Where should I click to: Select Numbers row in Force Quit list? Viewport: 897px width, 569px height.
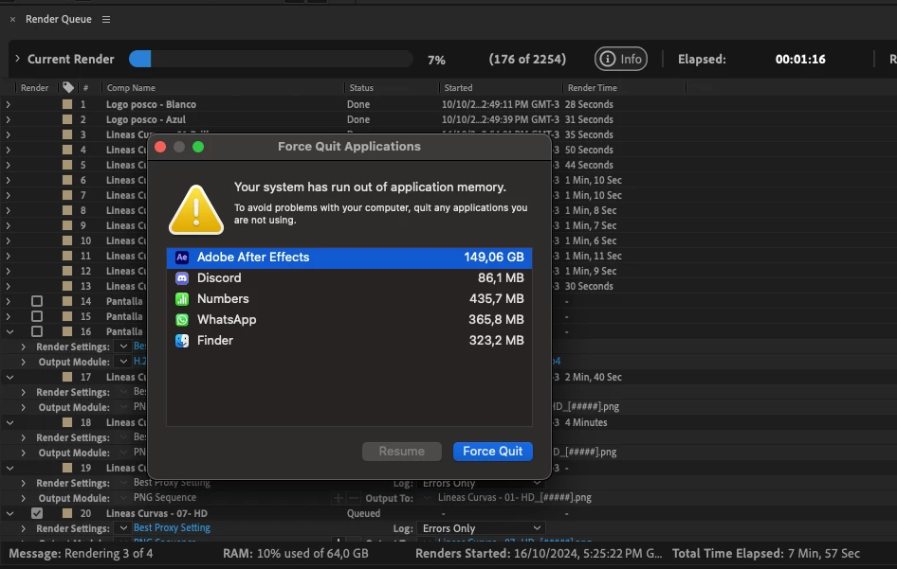tap(349, 299)
